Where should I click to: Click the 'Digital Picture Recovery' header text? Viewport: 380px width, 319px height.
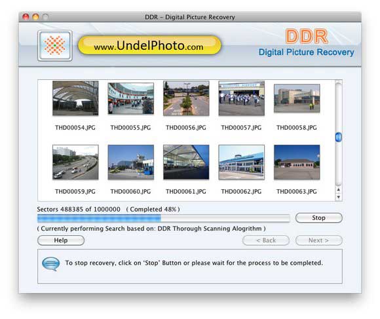307,52
